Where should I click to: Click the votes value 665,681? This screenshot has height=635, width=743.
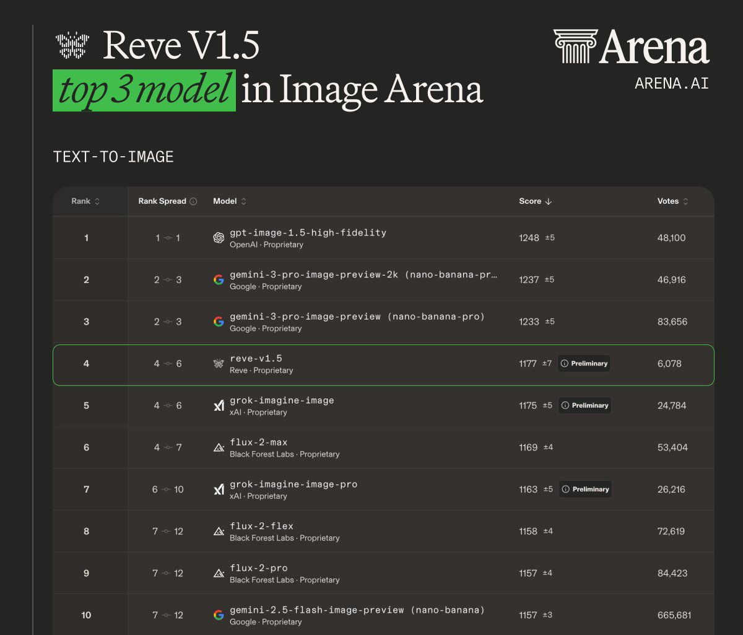(675, 615)
